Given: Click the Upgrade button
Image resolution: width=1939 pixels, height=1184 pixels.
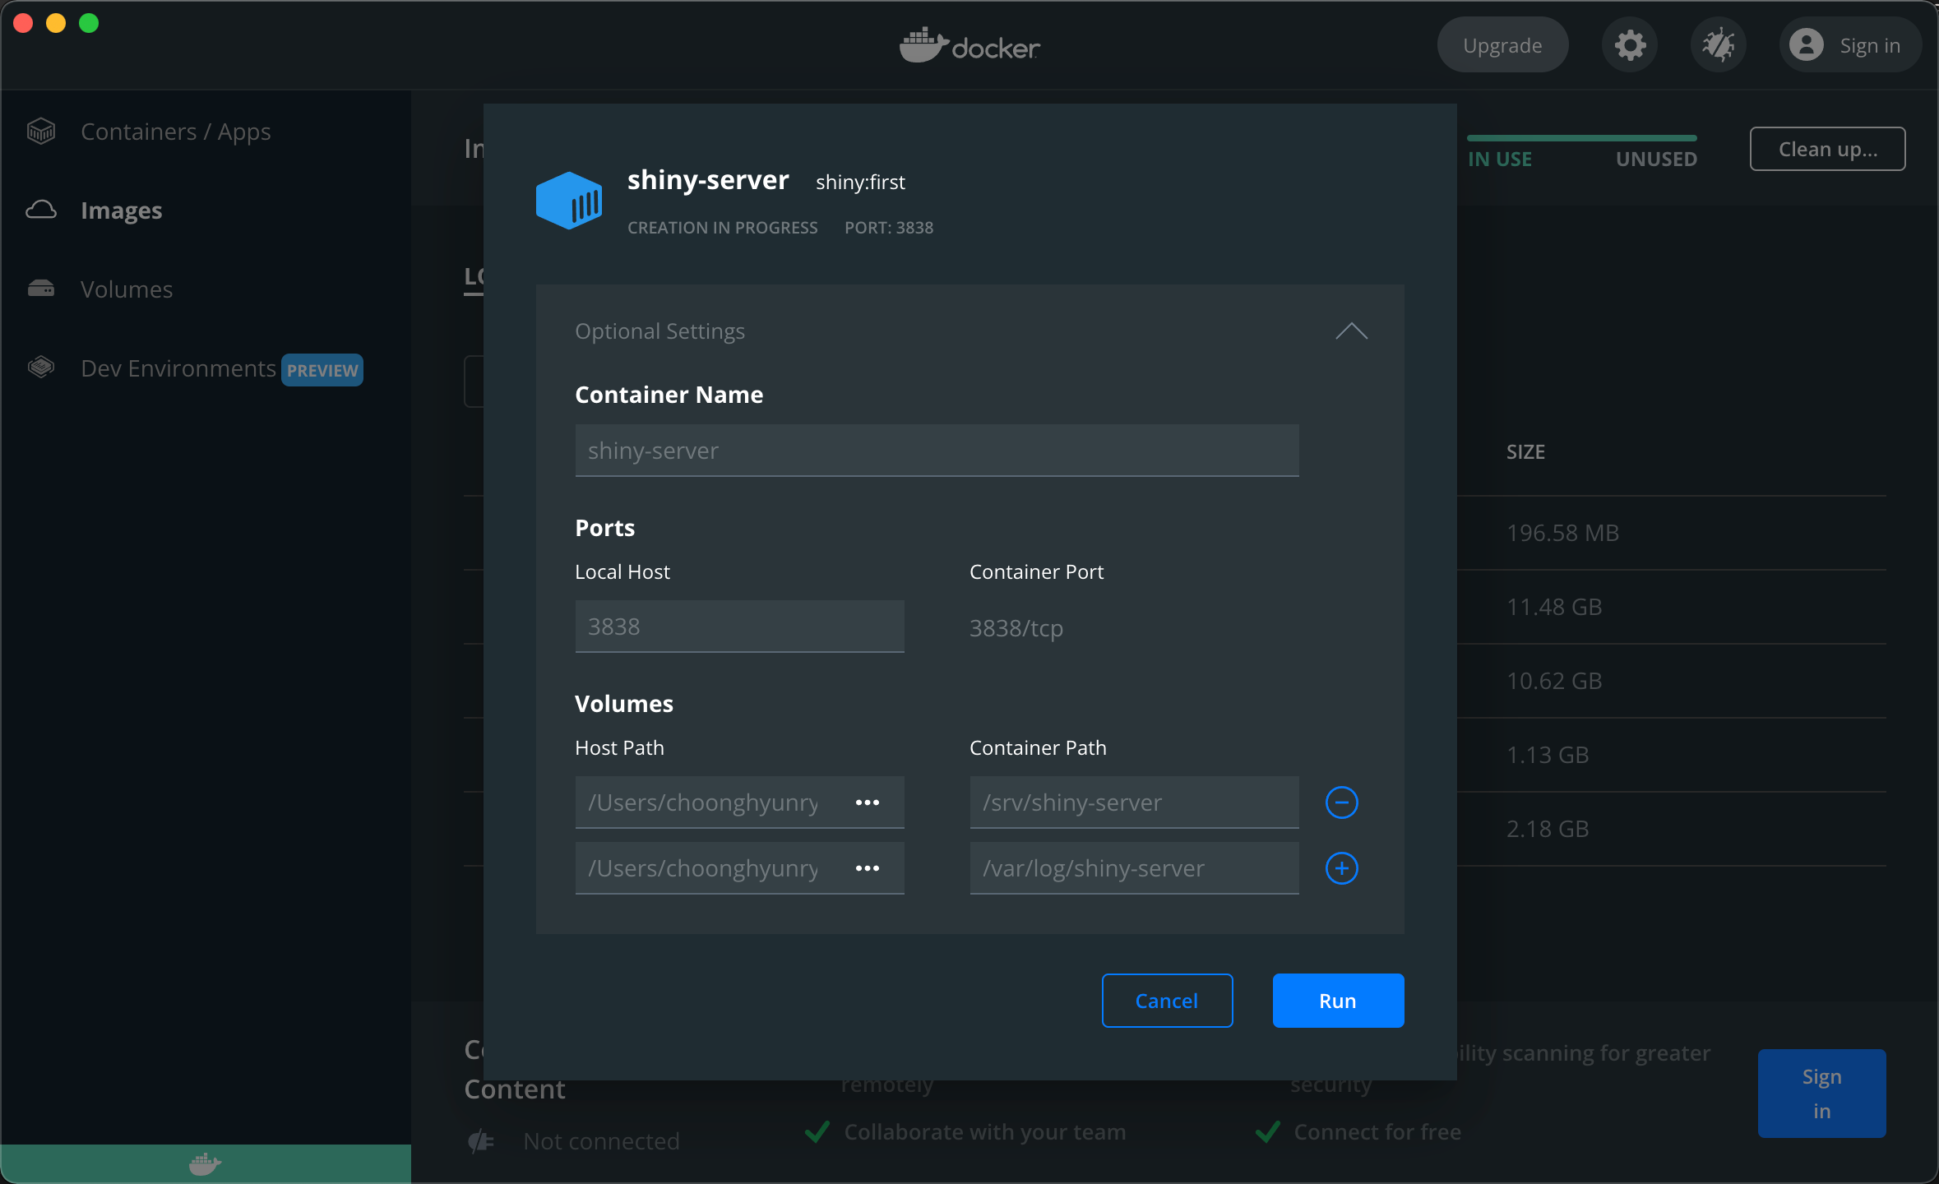Looking at the screenshot, I should (x=1502, y=45).
